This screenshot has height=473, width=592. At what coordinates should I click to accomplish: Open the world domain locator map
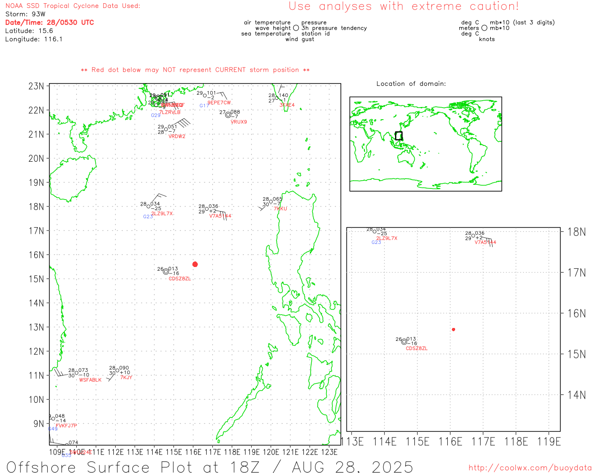[x=425, y=144]
